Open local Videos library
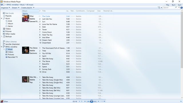The image size is (183, 103). click(7, 29)
